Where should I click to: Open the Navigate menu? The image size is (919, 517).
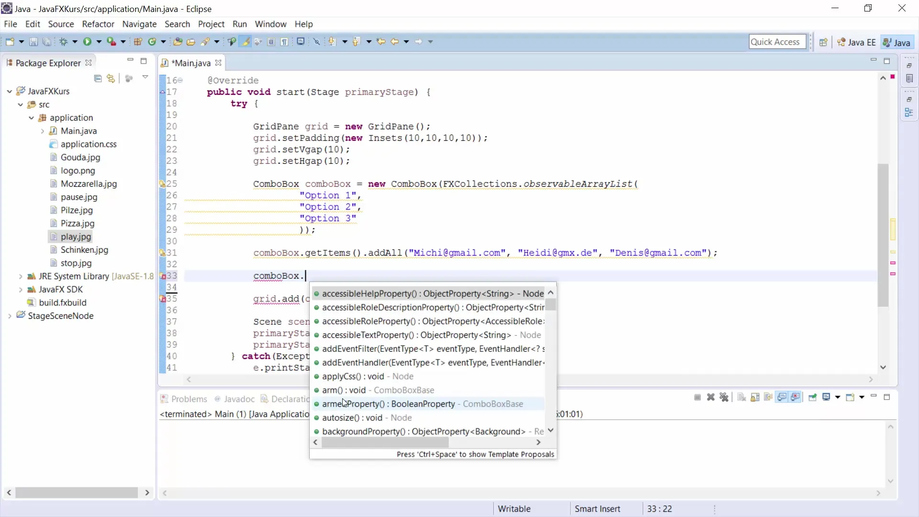pos(139,24)
